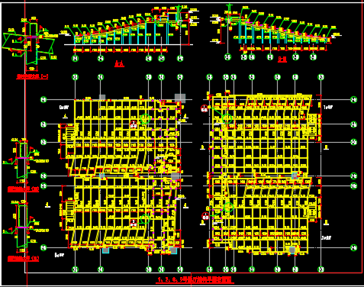This screenshot has width=364, height=287.
Task: Pick the cyan-outlined column at left plan's bottom-left edge
Action: (105, 250)
